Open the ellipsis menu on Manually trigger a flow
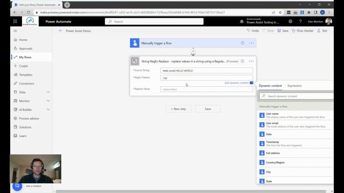This screenshot has height=193, width=344. point(252,43)
